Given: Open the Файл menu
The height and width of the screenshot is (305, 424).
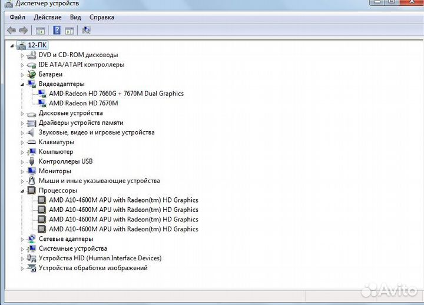Looking at the screenshot, I should 17,17.
